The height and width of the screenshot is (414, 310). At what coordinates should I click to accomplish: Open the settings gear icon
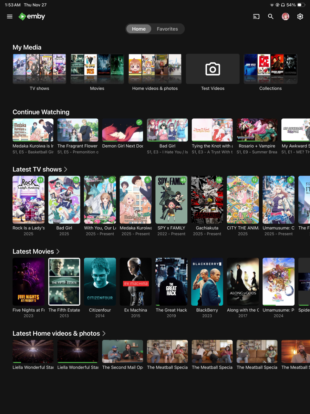300,17
